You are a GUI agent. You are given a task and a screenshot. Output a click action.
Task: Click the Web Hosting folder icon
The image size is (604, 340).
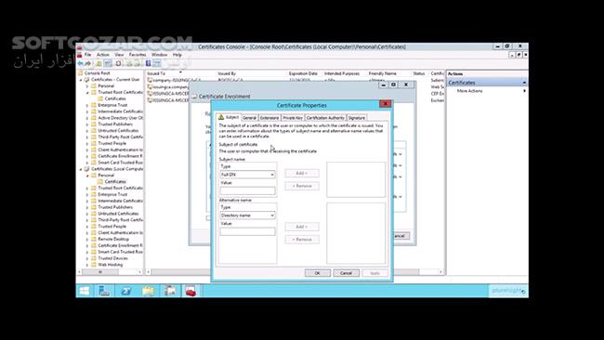94,265
